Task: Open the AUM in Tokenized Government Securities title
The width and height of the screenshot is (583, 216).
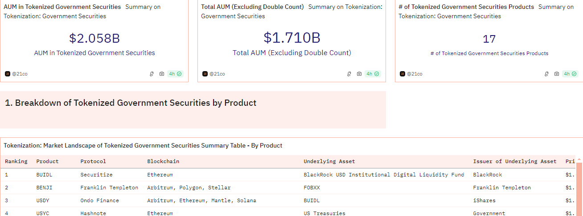Action: pyautogui.click(x=62, y=7)
